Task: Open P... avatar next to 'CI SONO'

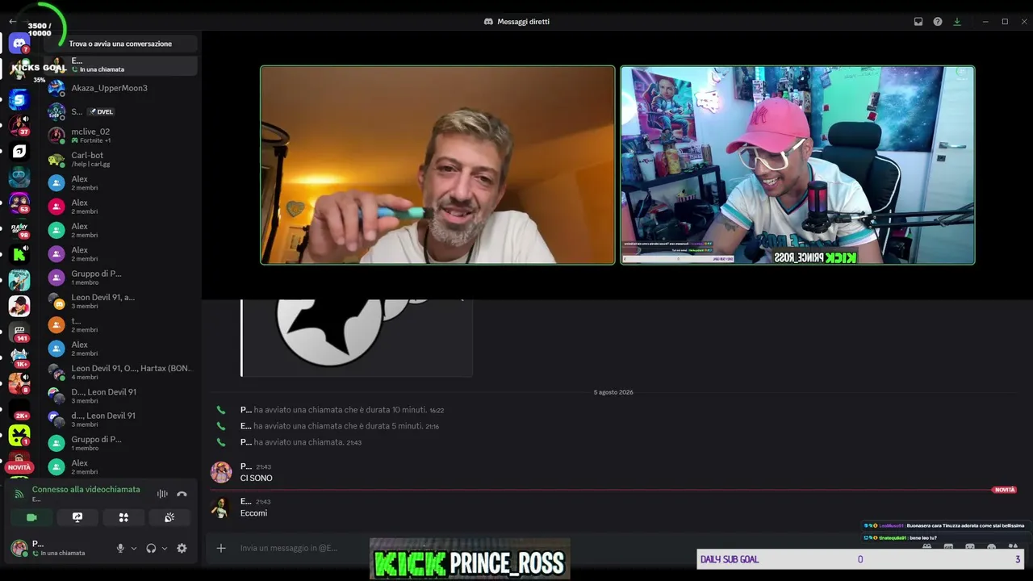Action: click(221, 472)
